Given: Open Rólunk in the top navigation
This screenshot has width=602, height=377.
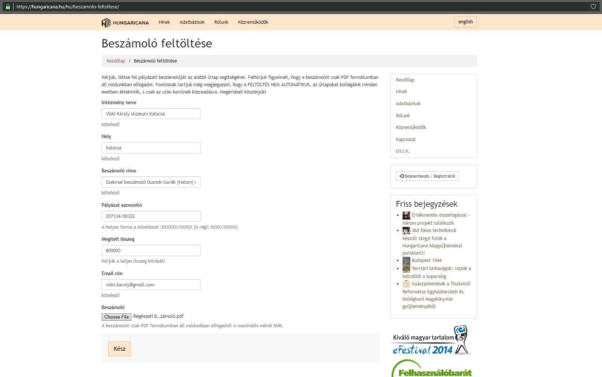Looking at the screenshot, I should (x=221, y=22).
